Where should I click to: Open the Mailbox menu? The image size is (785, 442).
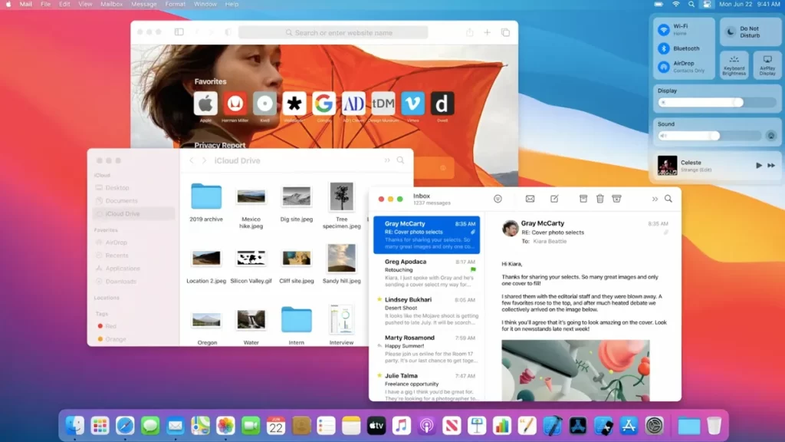coord(112,4)
